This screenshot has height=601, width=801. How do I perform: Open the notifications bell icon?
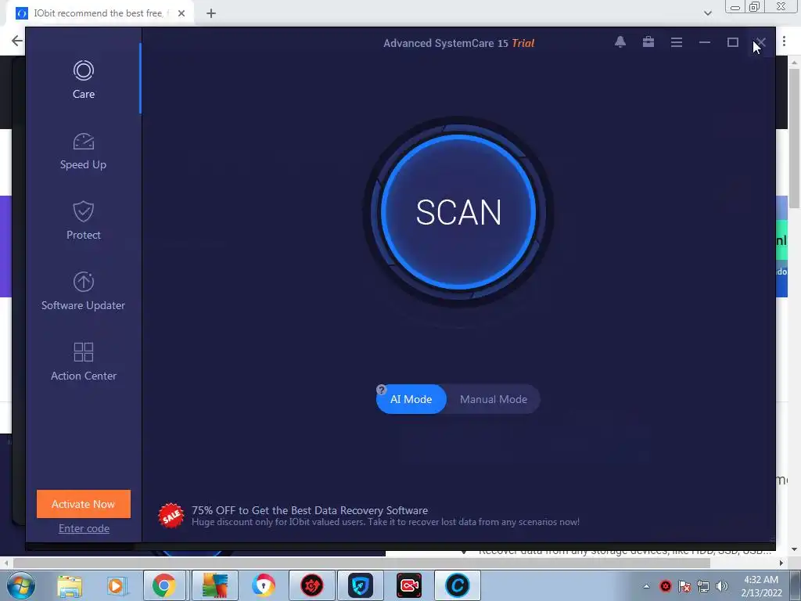(x=620, y=42)
